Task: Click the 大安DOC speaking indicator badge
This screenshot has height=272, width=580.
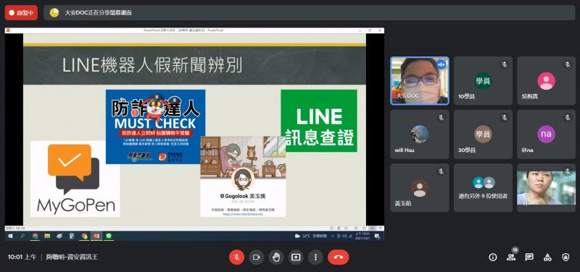Action: (441, 64)
